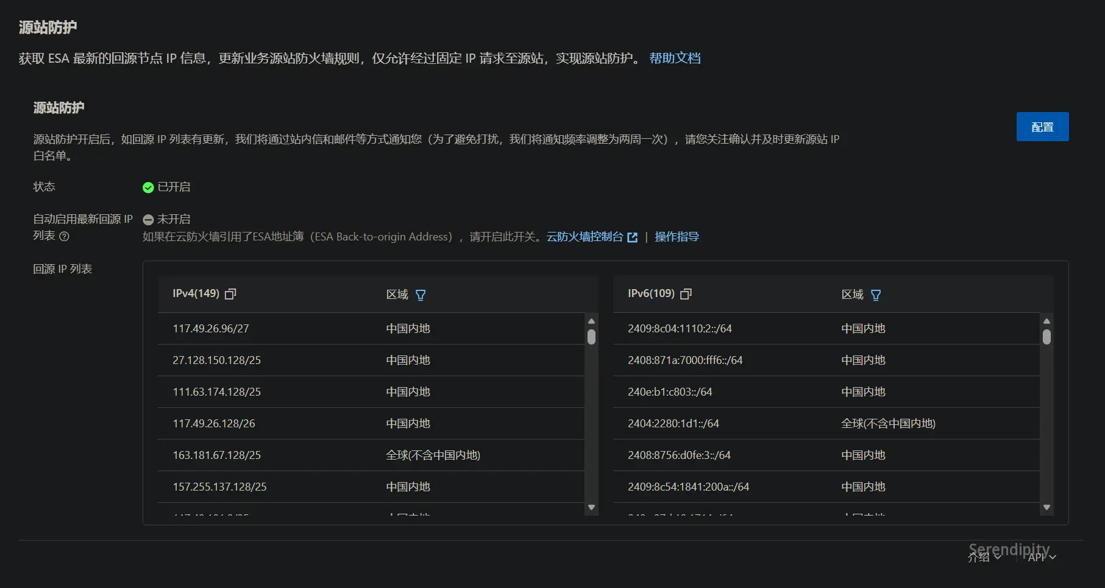The width and height of the screenshot is (1105, 588).
Task: Select IPv6 entry 2404:2280:1d1::/64
Action: tap(673, 424)
